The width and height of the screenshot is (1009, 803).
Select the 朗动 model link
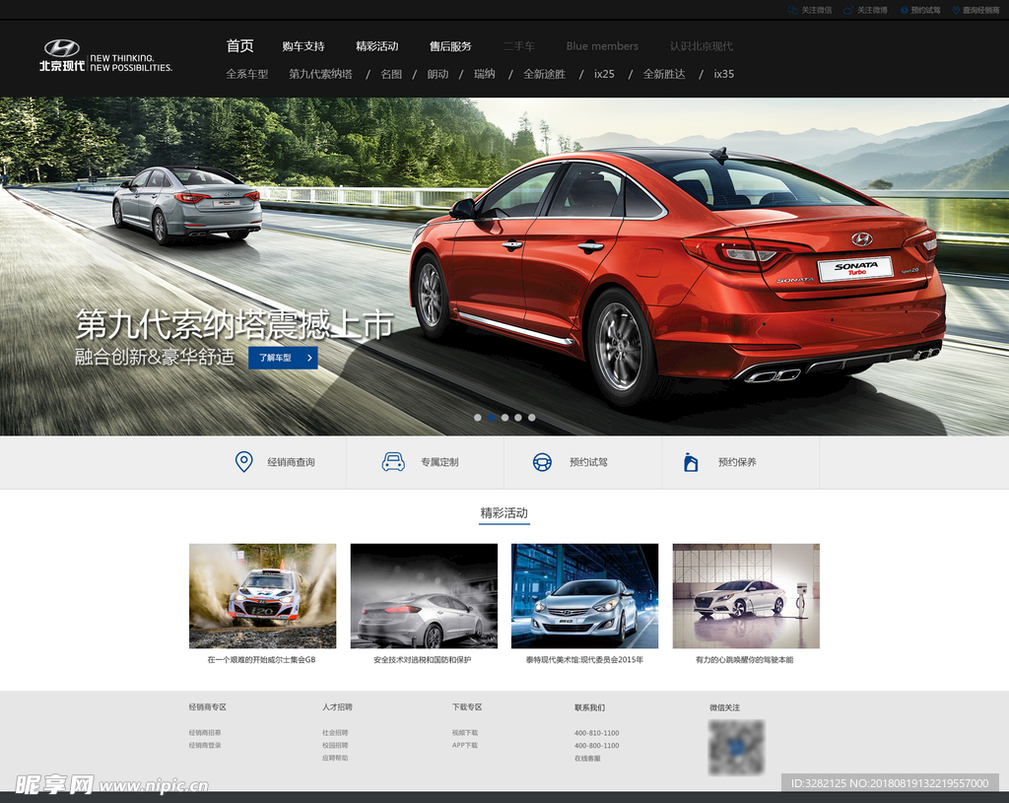tap(437, 74)
